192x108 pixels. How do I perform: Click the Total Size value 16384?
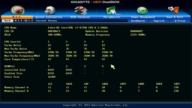point(52,77)
